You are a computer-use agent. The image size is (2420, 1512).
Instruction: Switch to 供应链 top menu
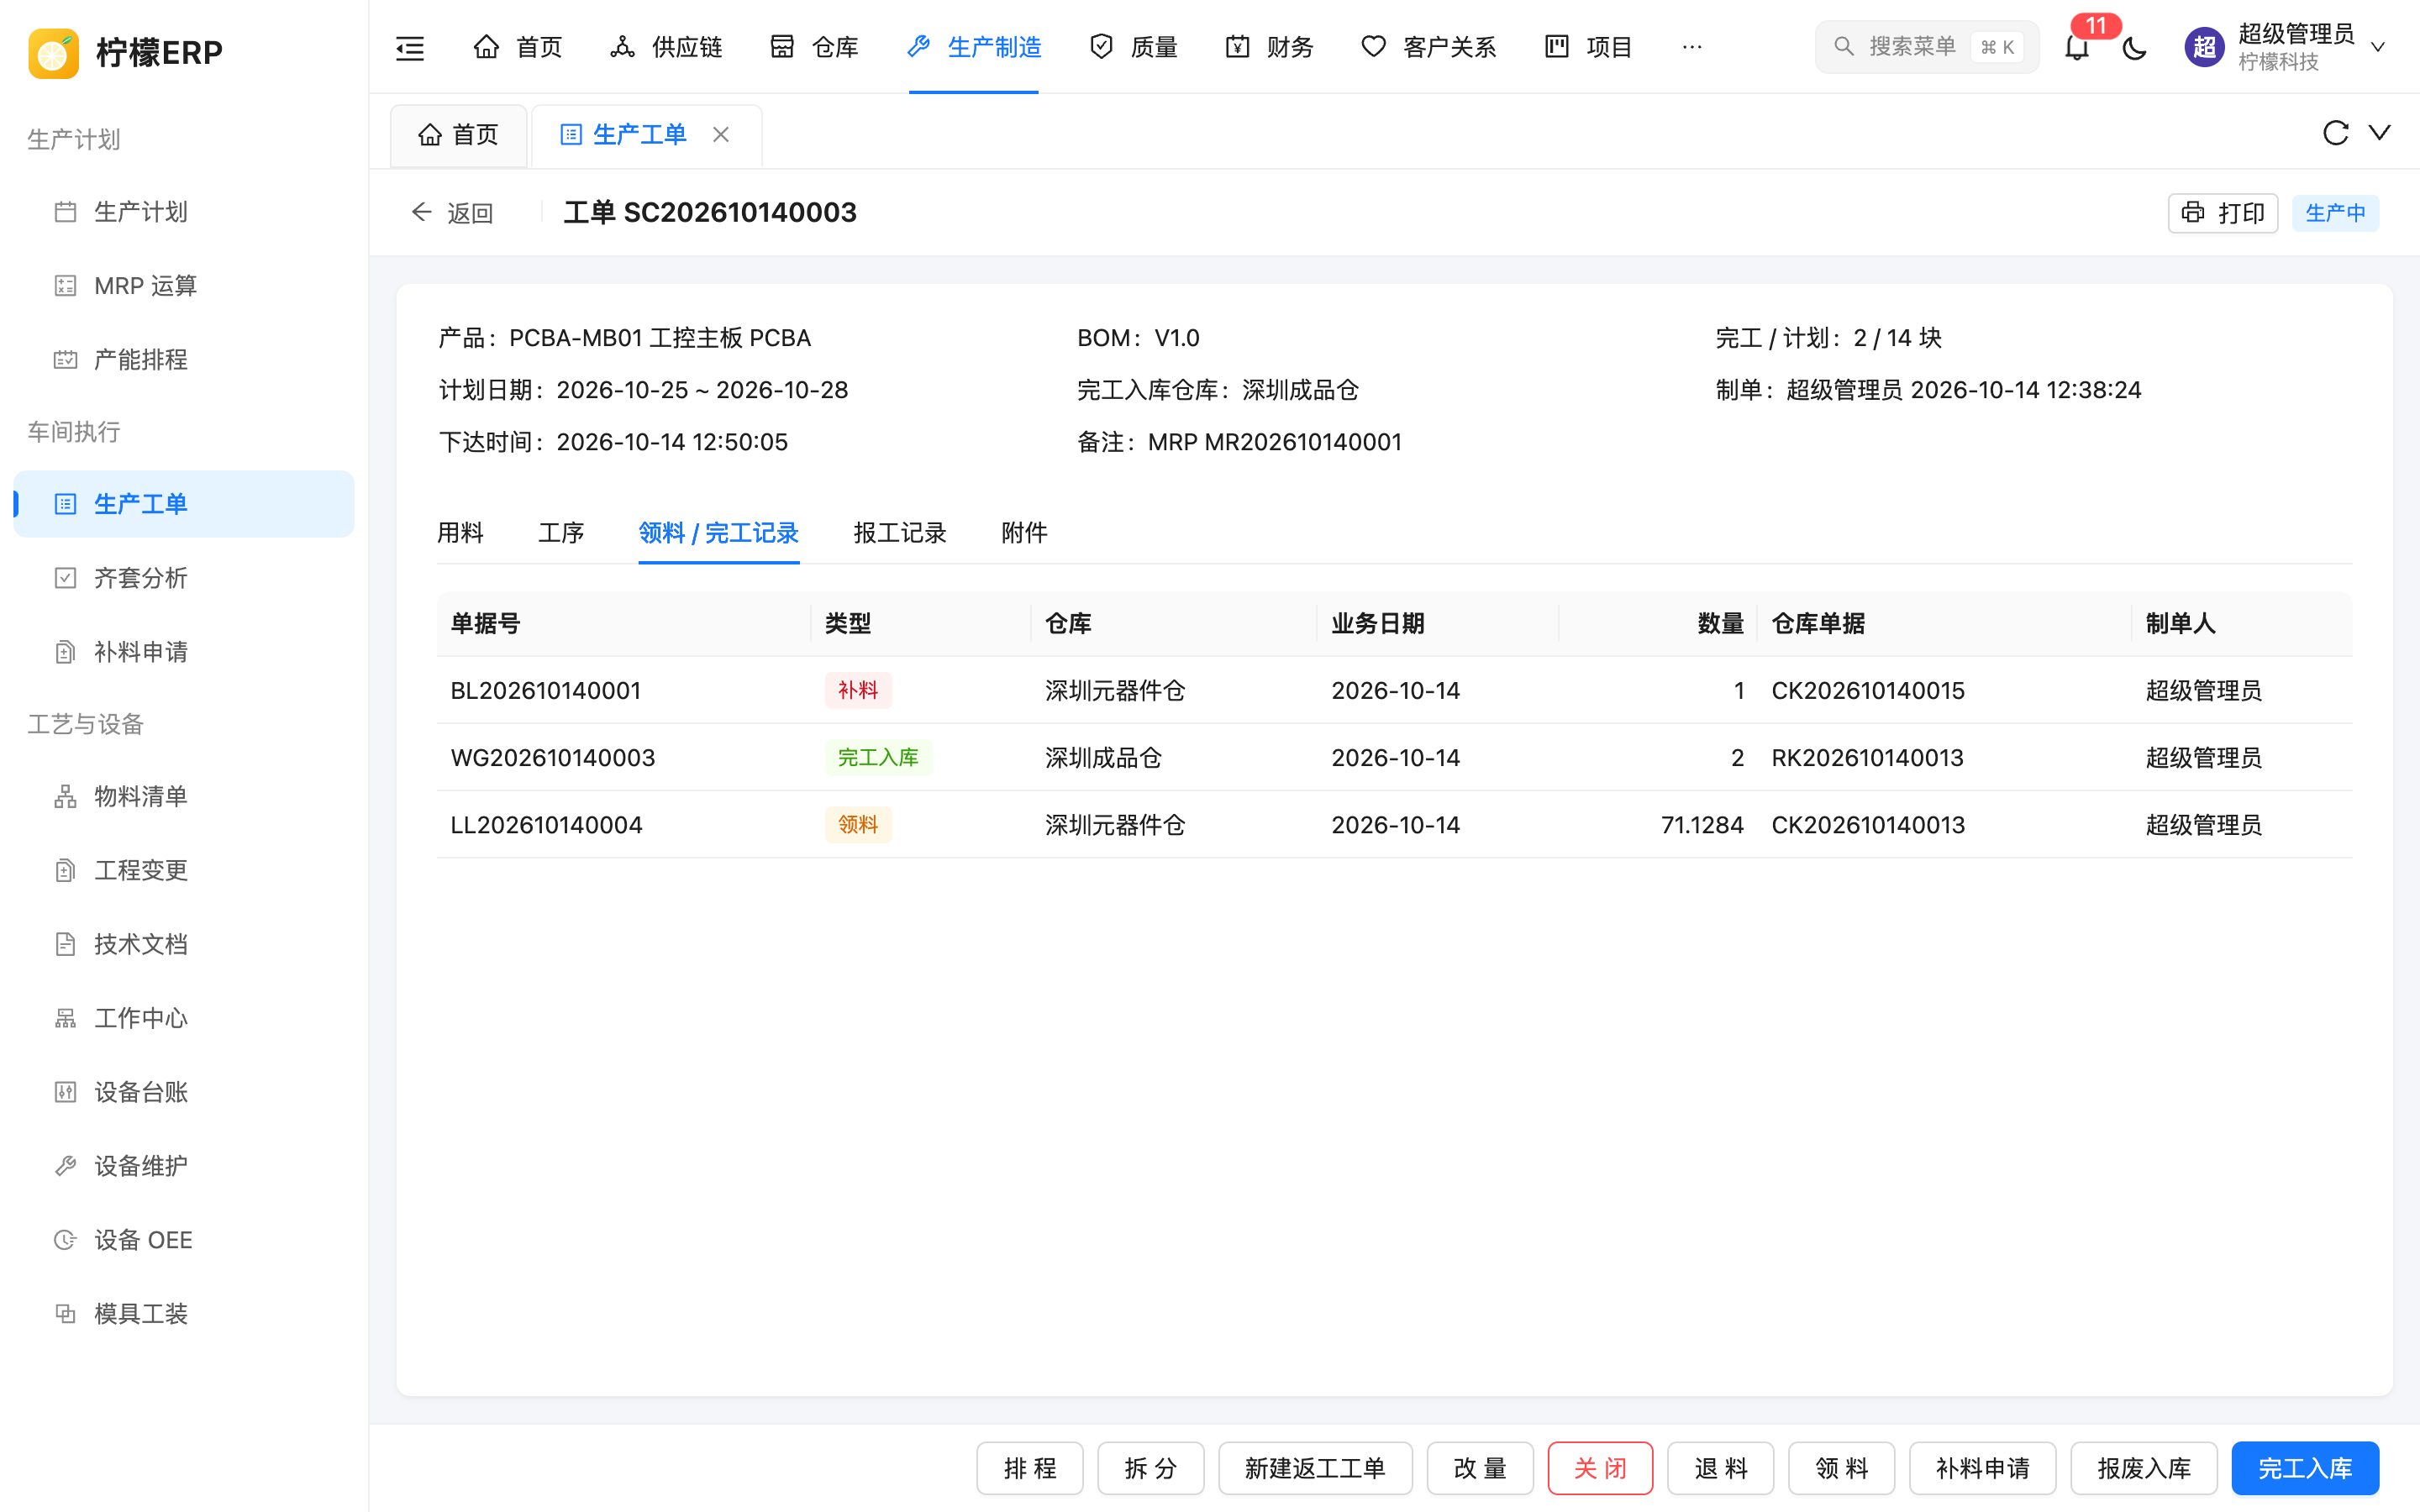[x=666, y=47]
